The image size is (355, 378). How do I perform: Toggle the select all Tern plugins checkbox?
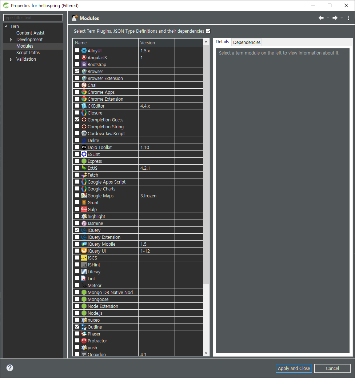coord(208,31)
